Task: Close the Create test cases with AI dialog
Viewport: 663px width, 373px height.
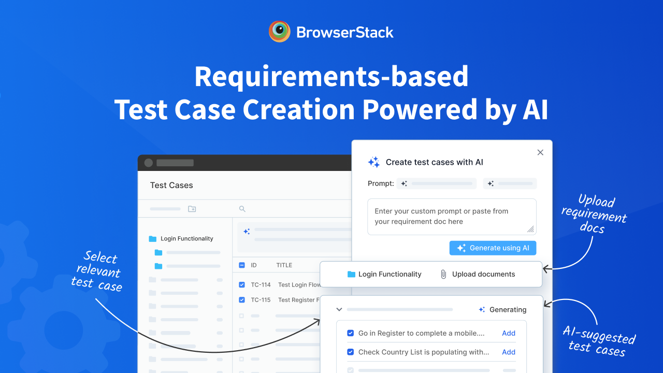Action: [x=540, y=152]
